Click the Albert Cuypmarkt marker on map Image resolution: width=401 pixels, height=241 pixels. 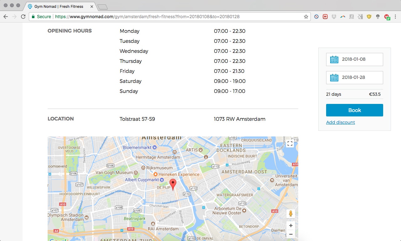[162, 180]
